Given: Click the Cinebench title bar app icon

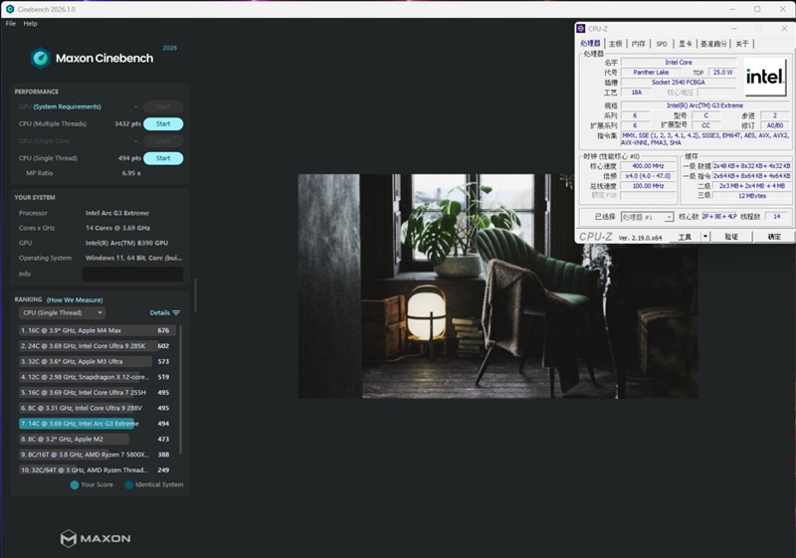Looking at the screenshot, I should point(10,9).
